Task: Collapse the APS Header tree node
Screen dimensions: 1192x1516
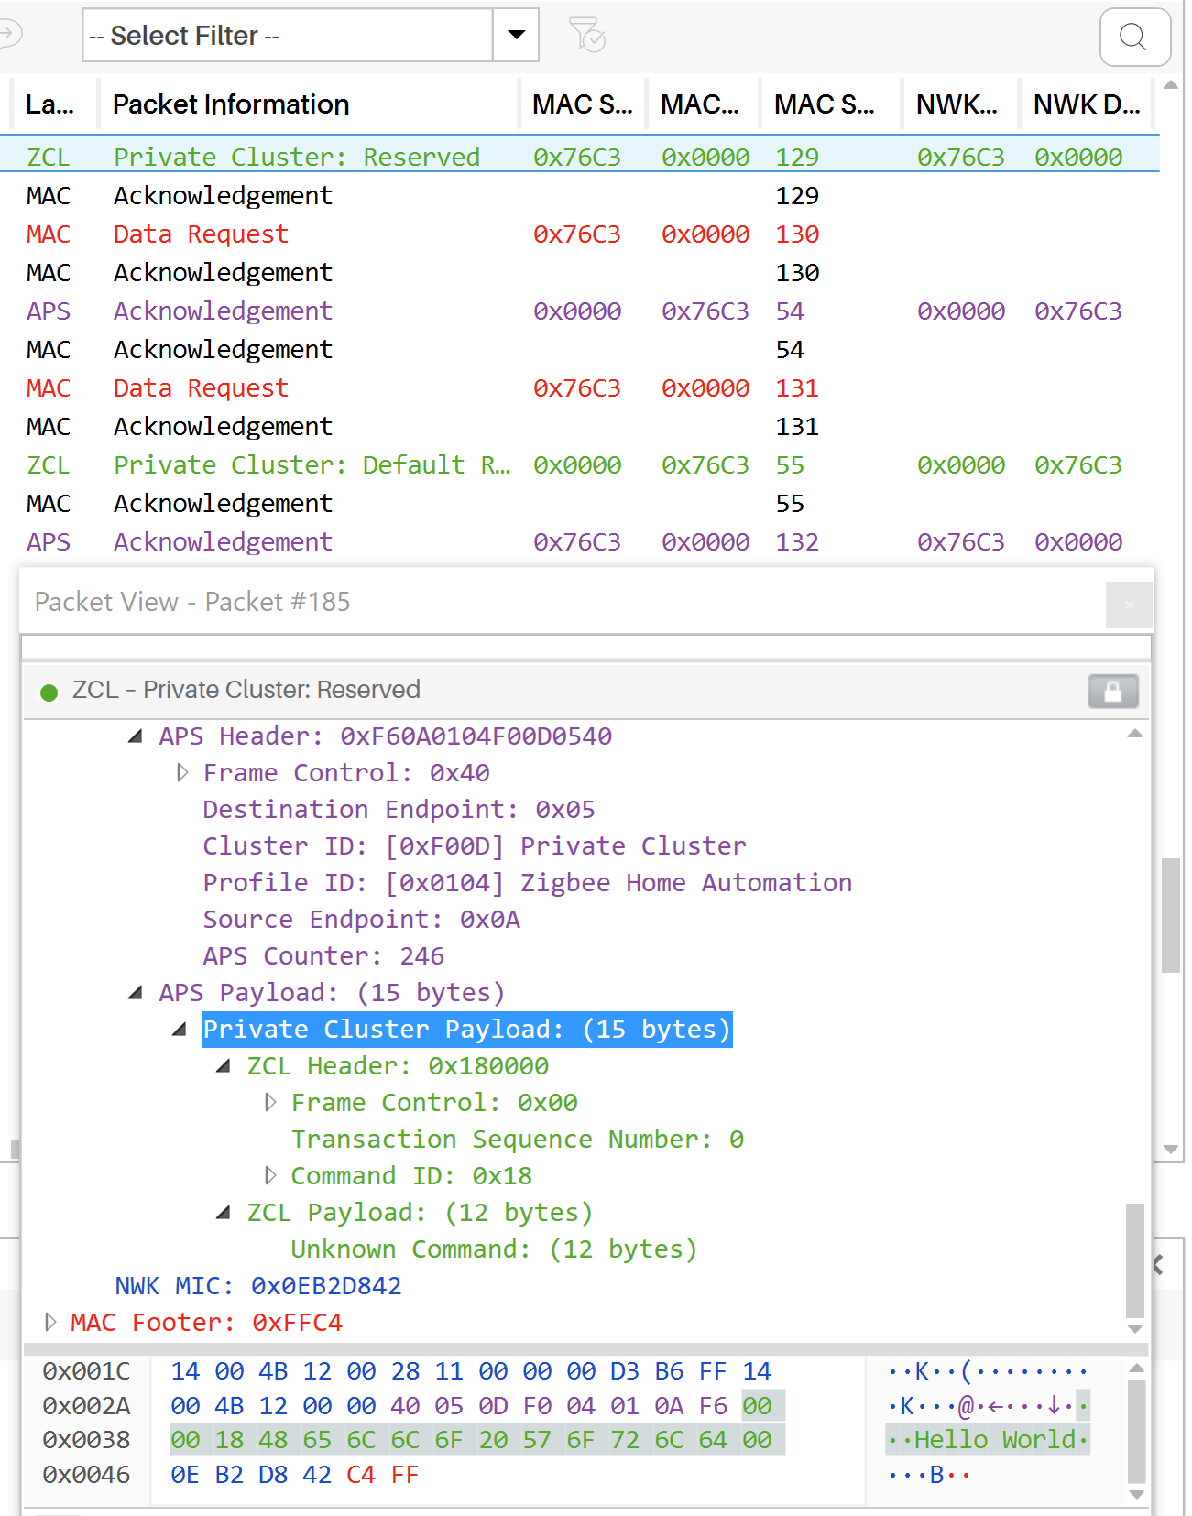Action: point(136,736)
